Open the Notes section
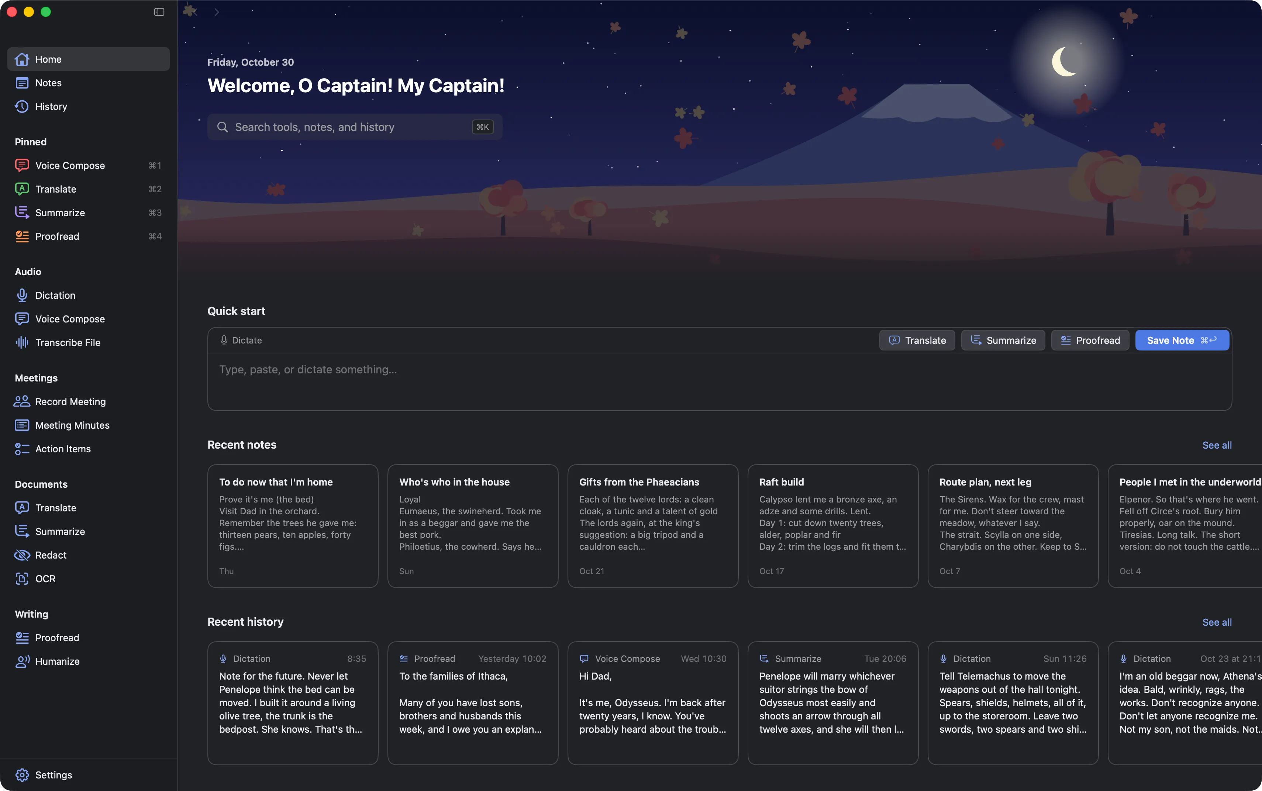 [x=89, y=83]
